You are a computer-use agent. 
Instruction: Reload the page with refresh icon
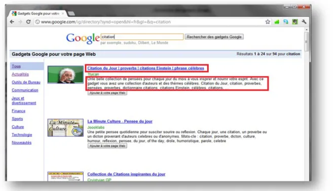pos(28,22)
